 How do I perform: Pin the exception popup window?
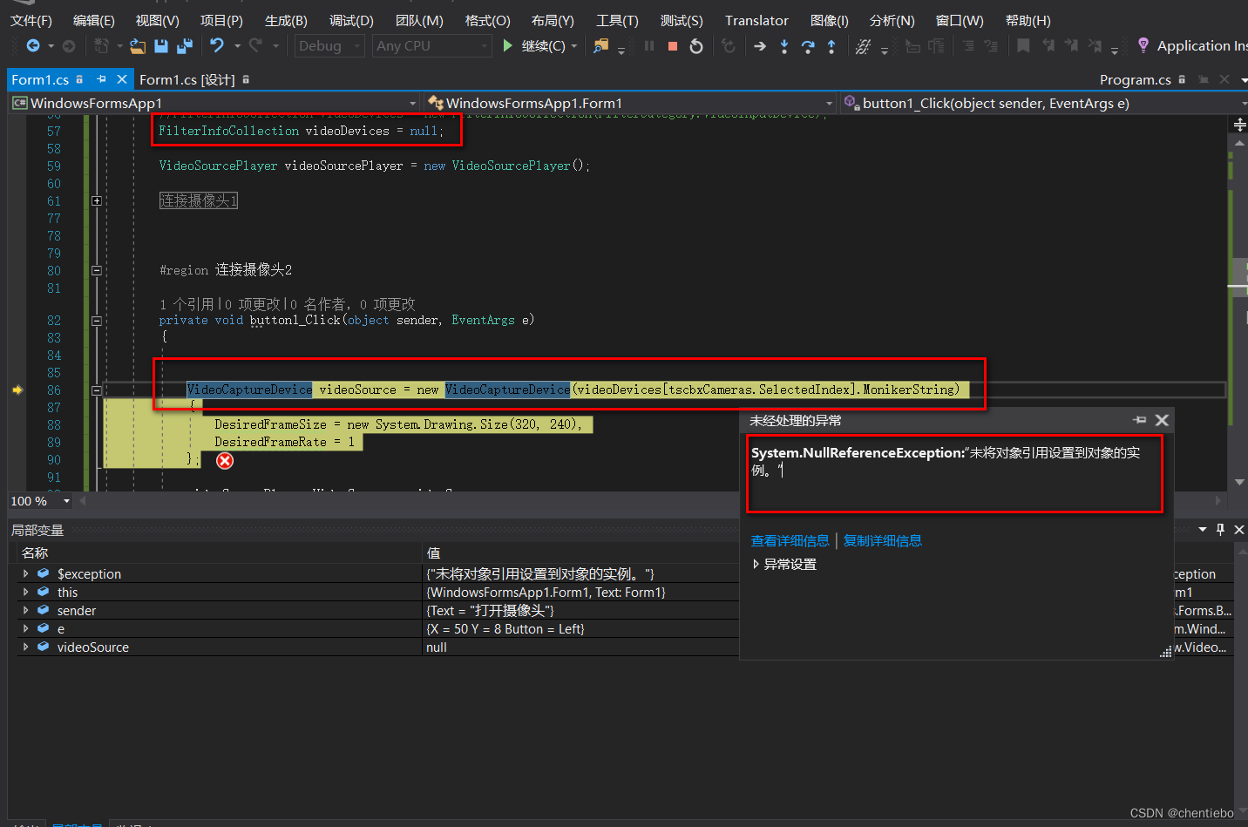click(x=1140, y=420)
